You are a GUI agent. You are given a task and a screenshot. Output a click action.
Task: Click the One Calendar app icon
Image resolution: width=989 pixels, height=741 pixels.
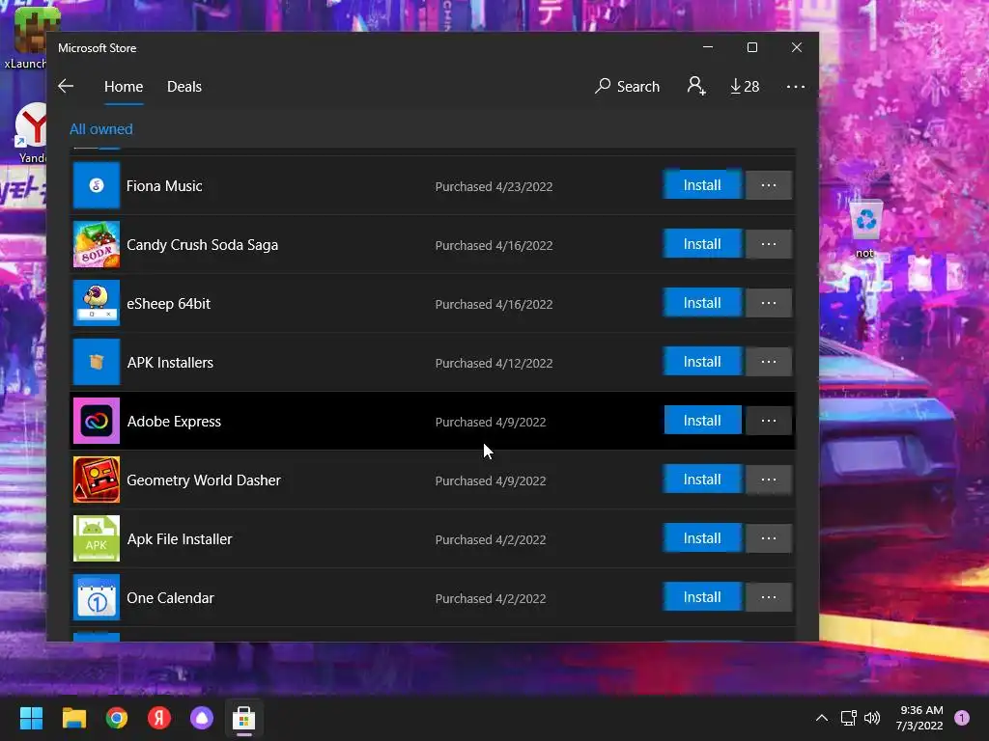point(97,597)
